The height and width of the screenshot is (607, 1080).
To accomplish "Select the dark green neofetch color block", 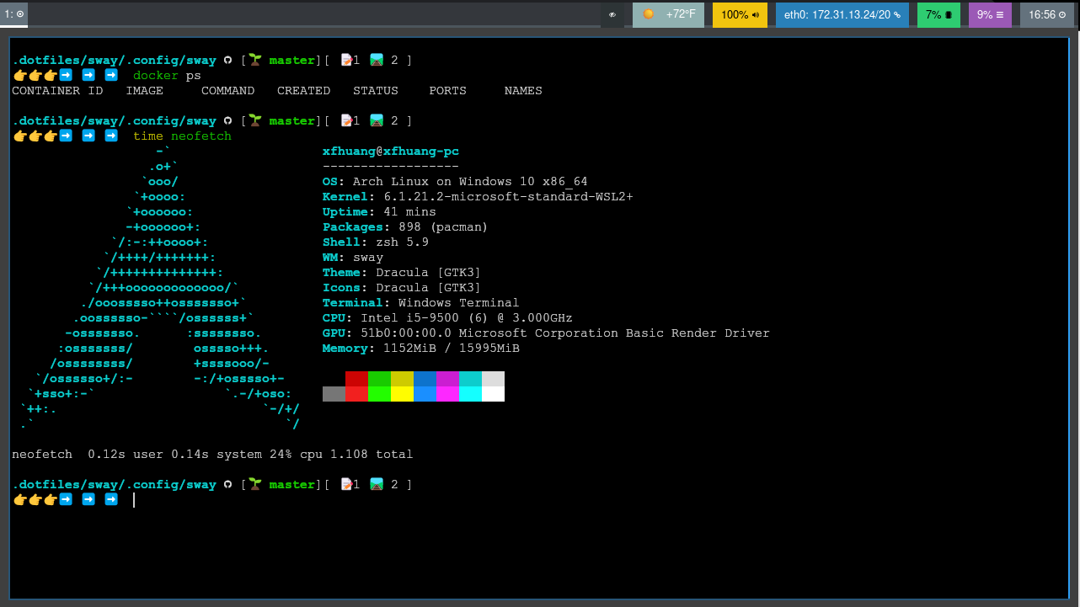I will coord(379,379).
